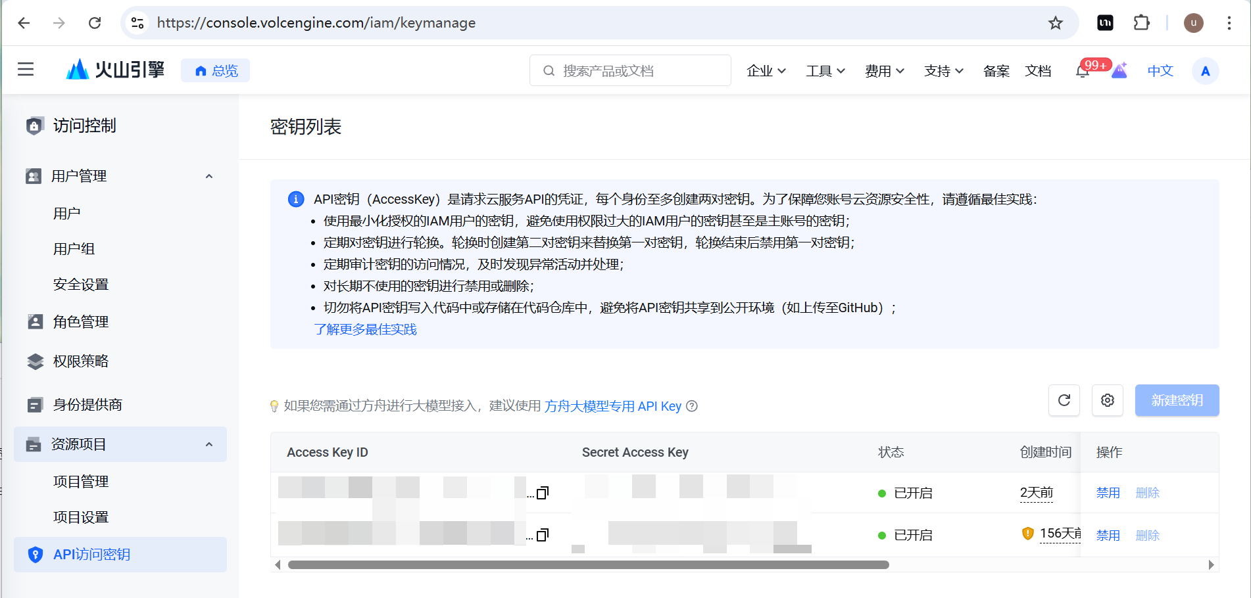Select 用户组 in the sidebar
The image size is (1251, 598).
point(74,249)
